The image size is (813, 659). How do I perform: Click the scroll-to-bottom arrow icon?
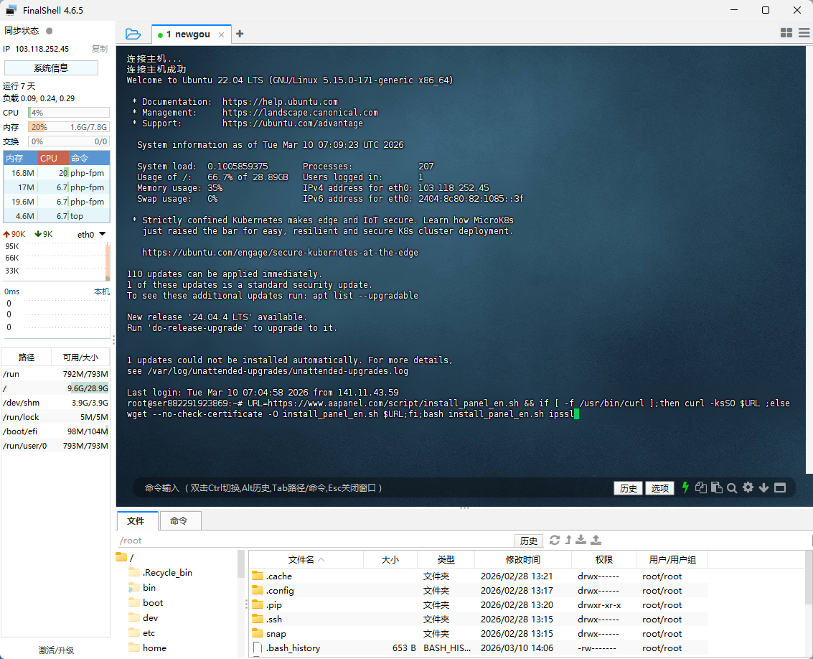[763, 488]
